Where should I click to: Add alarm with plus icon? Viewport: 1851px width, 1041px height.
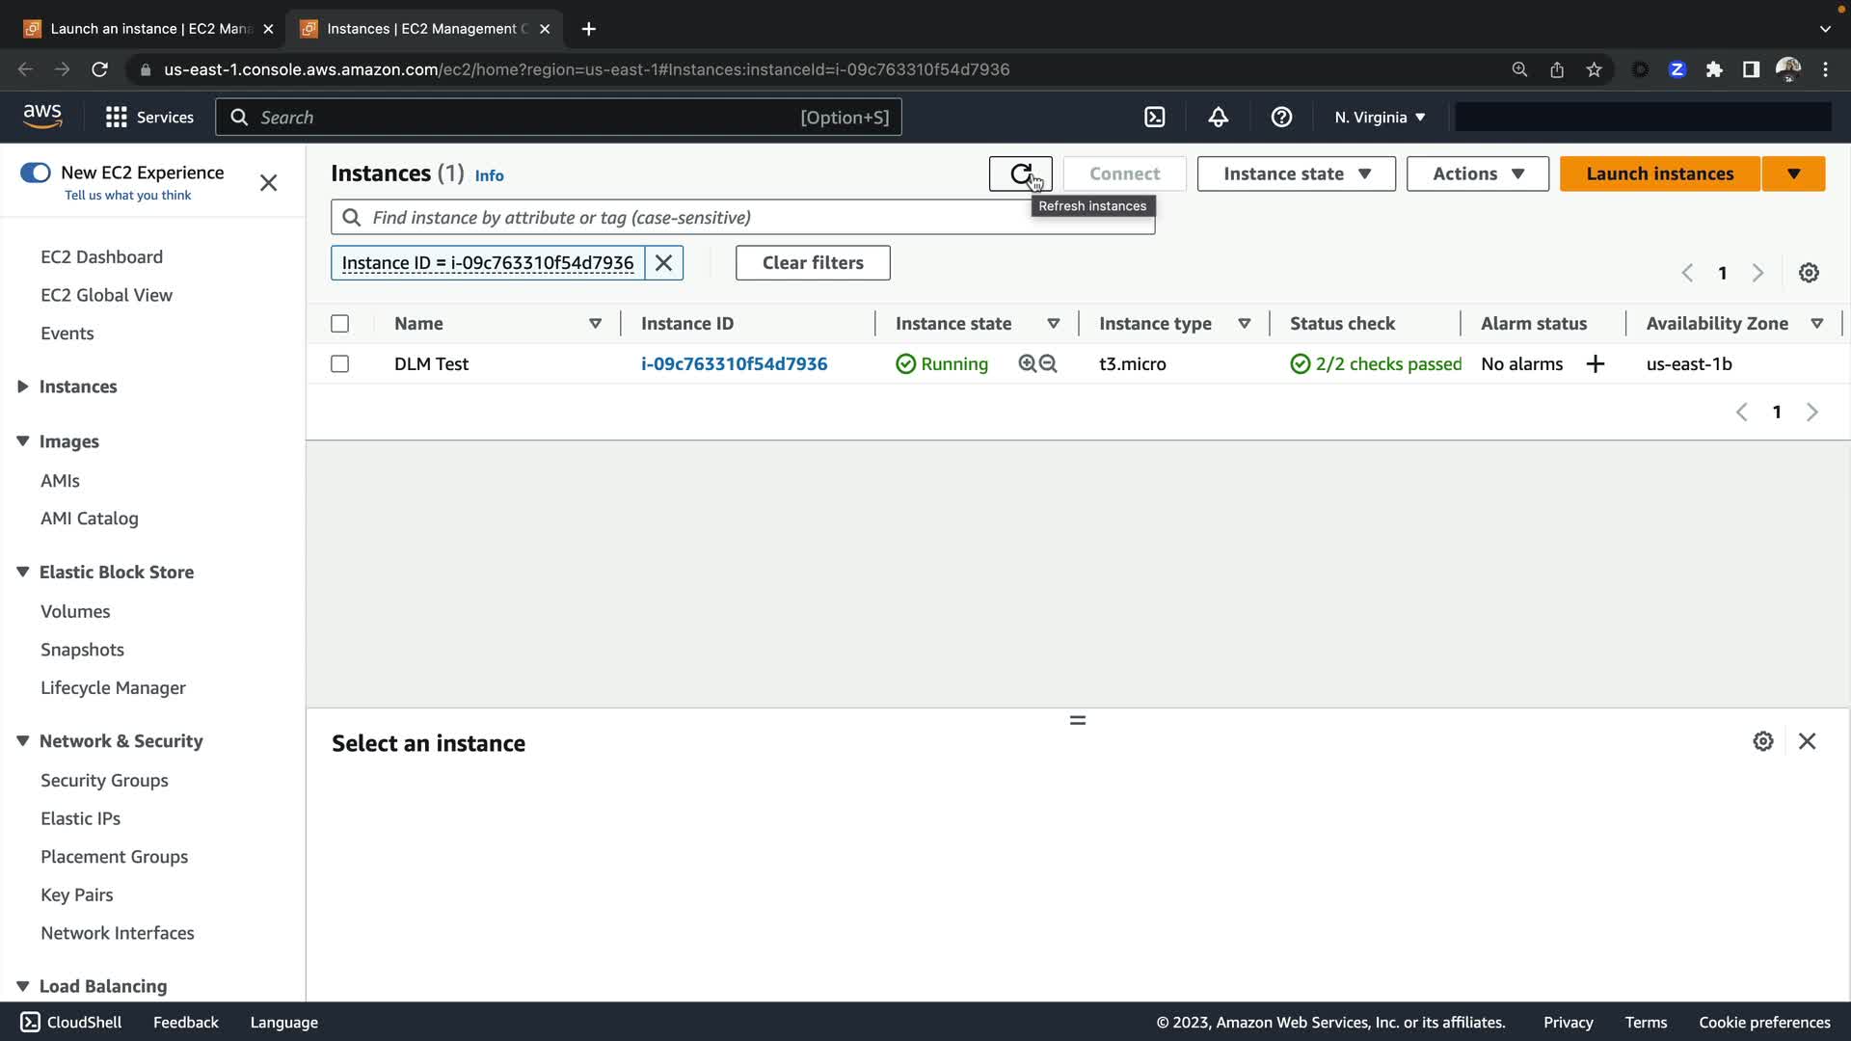click(x=1596, y=363)
